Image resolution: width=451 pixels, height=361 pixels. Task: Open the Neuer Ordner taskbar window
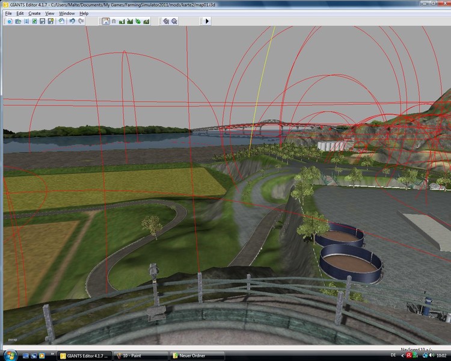198,356
